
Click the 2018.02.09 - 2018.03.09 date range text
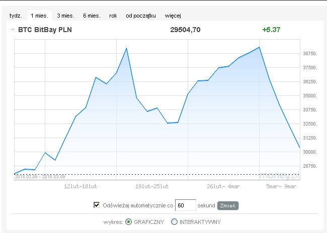pos(40,177)
